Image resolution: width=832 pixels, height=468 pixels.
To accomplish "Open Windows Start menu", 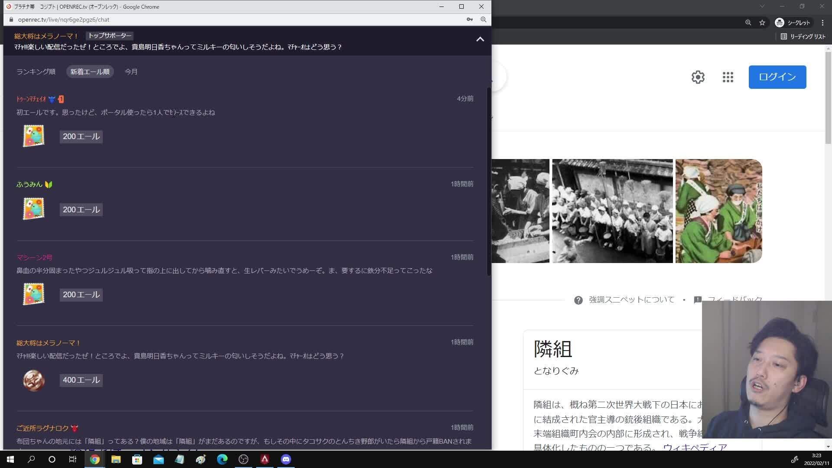I will [10, 459].
